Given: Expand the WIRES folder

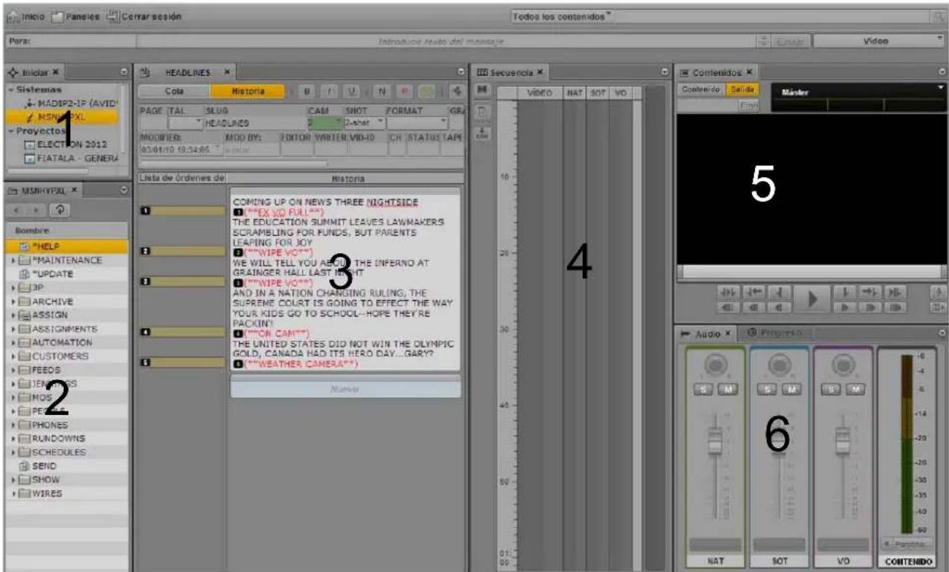Looking at the screenshot, I should [13, 493].
